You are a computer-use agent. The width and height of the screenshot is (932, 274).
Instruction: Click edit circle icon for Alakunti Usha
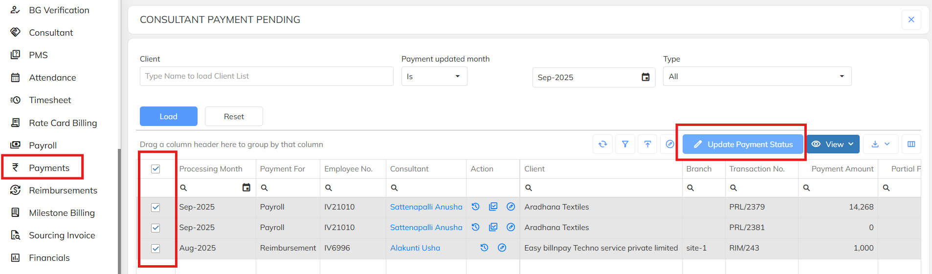[x=502, y=248]
